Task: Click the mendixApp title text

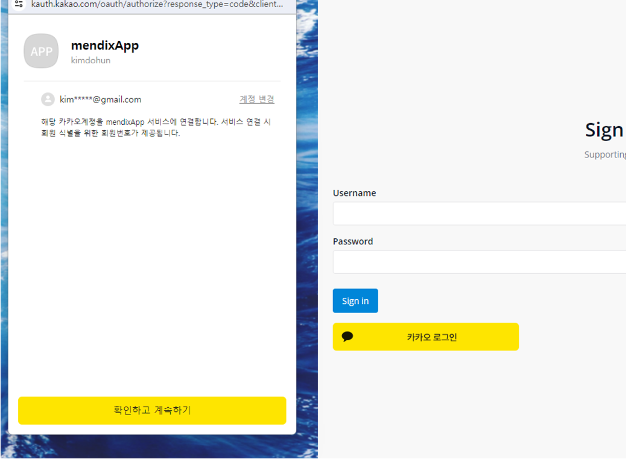Action: point(105,46)
